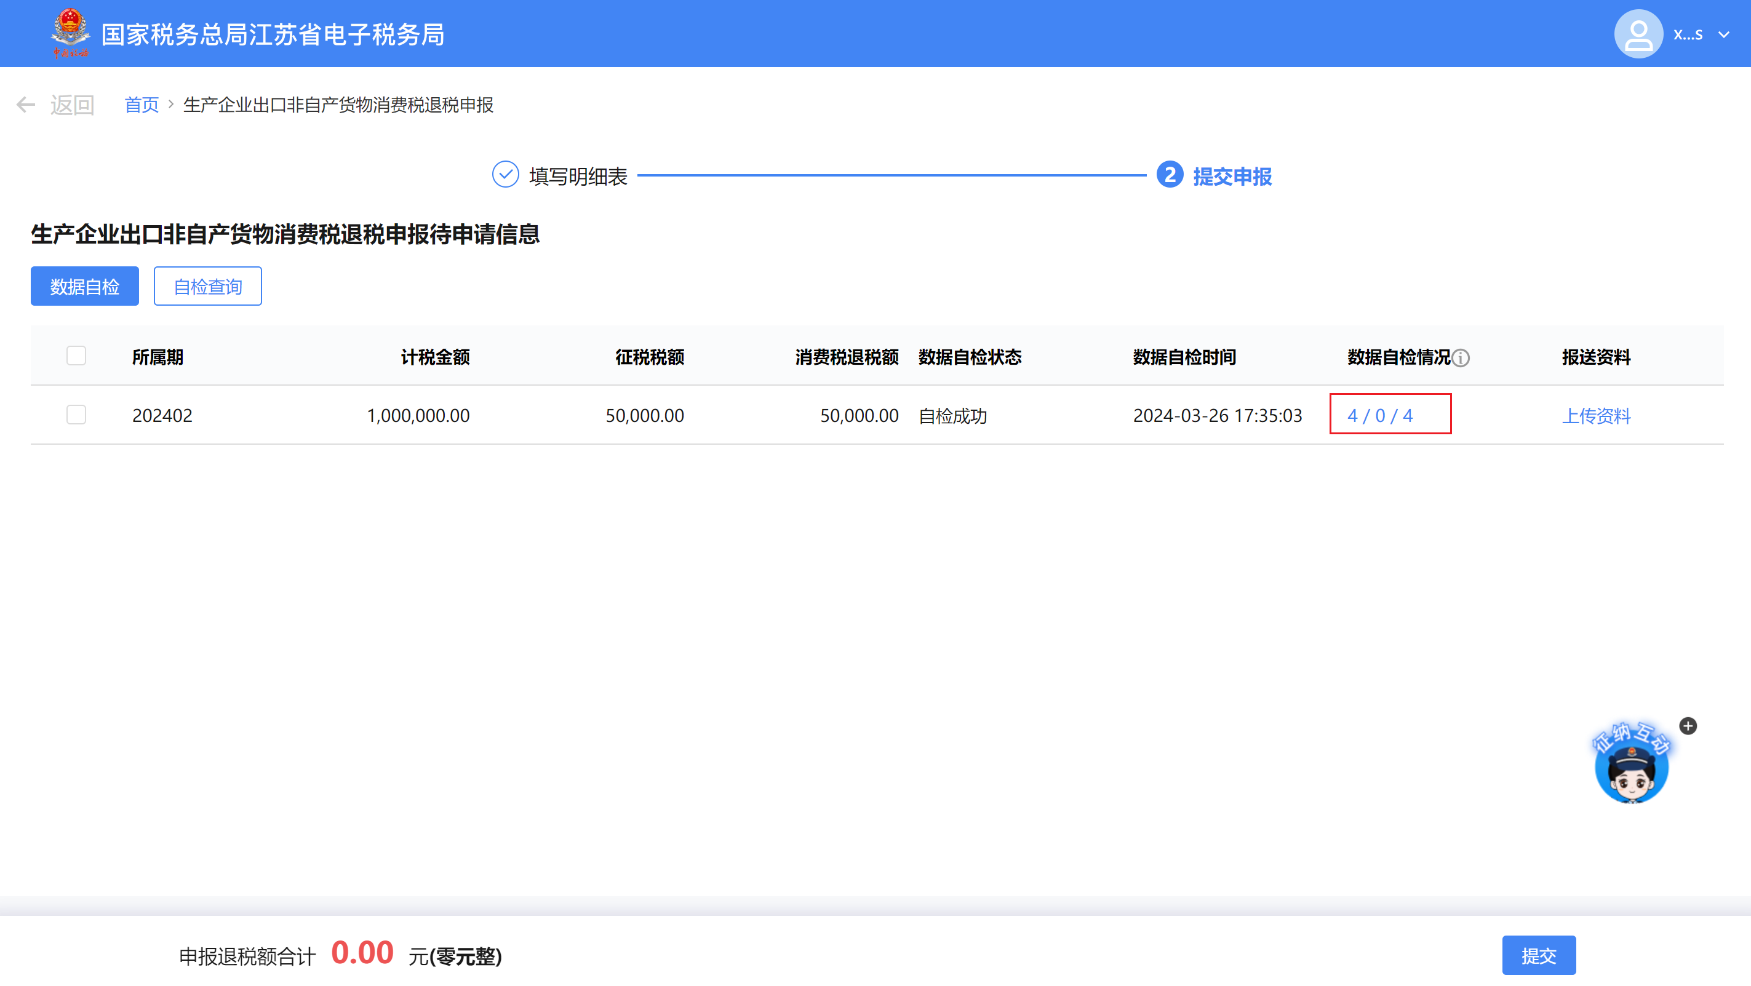Viewport: 1751px width, 986px height.
Task: Click the 数据自检 button
Action: coord(84,286)
